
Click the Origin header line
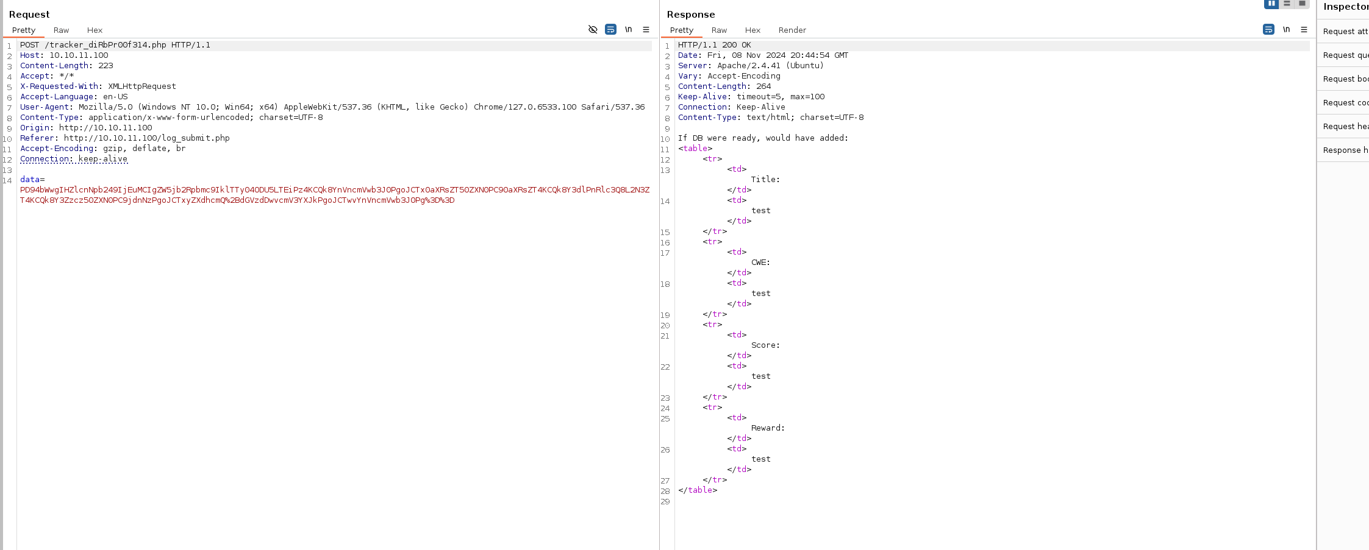[86, 128]
